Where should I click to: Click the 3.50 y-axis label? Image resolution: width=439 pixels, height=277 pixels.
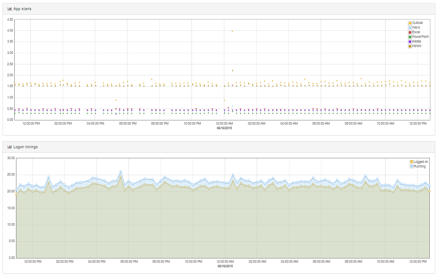(10, 41)
